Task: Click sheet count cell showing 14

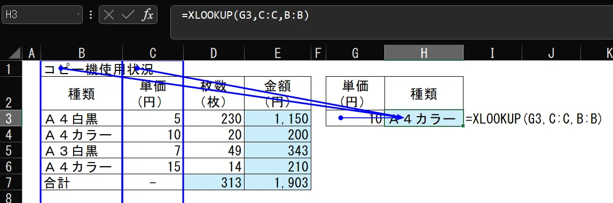Action: [x=214, y=166]
